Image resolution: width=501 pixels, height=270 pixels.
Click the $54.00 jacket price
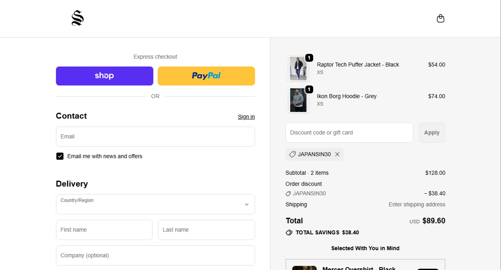pyautogui.click(x=437, y=65)
